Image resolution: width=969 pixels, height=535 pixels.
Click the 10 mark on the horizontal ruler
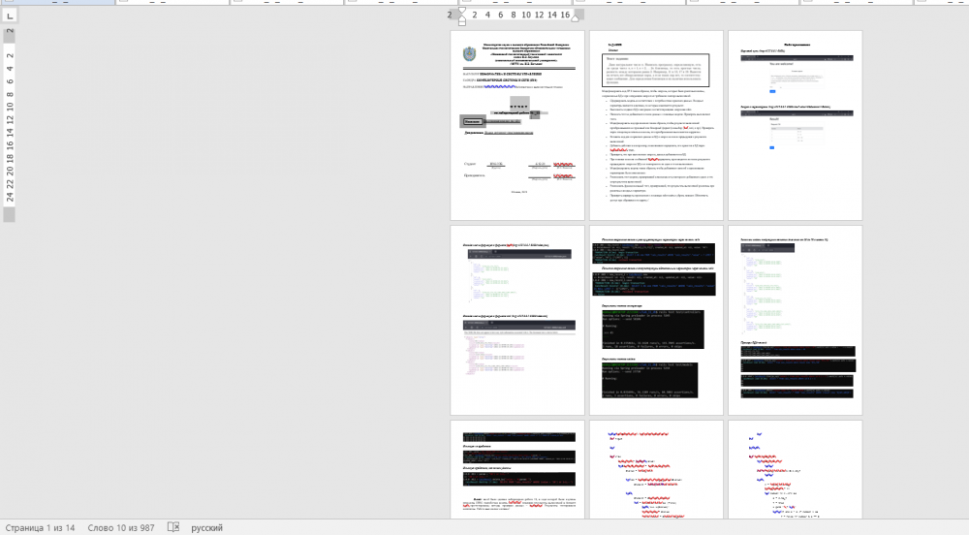[x=525, y=15]
